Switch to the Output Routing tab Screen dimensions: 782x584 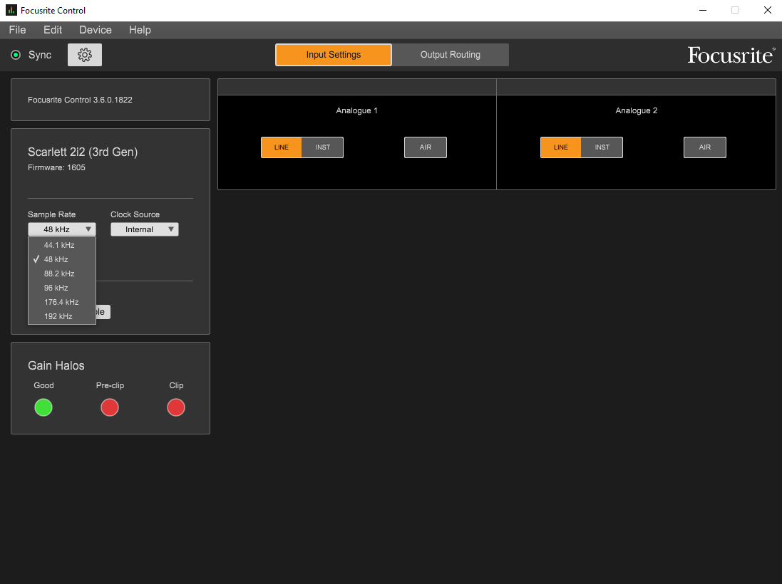451,55
